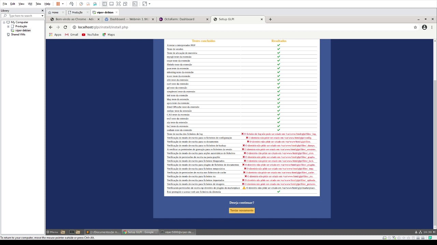This screenshot has height=245, width=437.
Task: Click the VMware hard disk status icon
Action: click(384, 238)
